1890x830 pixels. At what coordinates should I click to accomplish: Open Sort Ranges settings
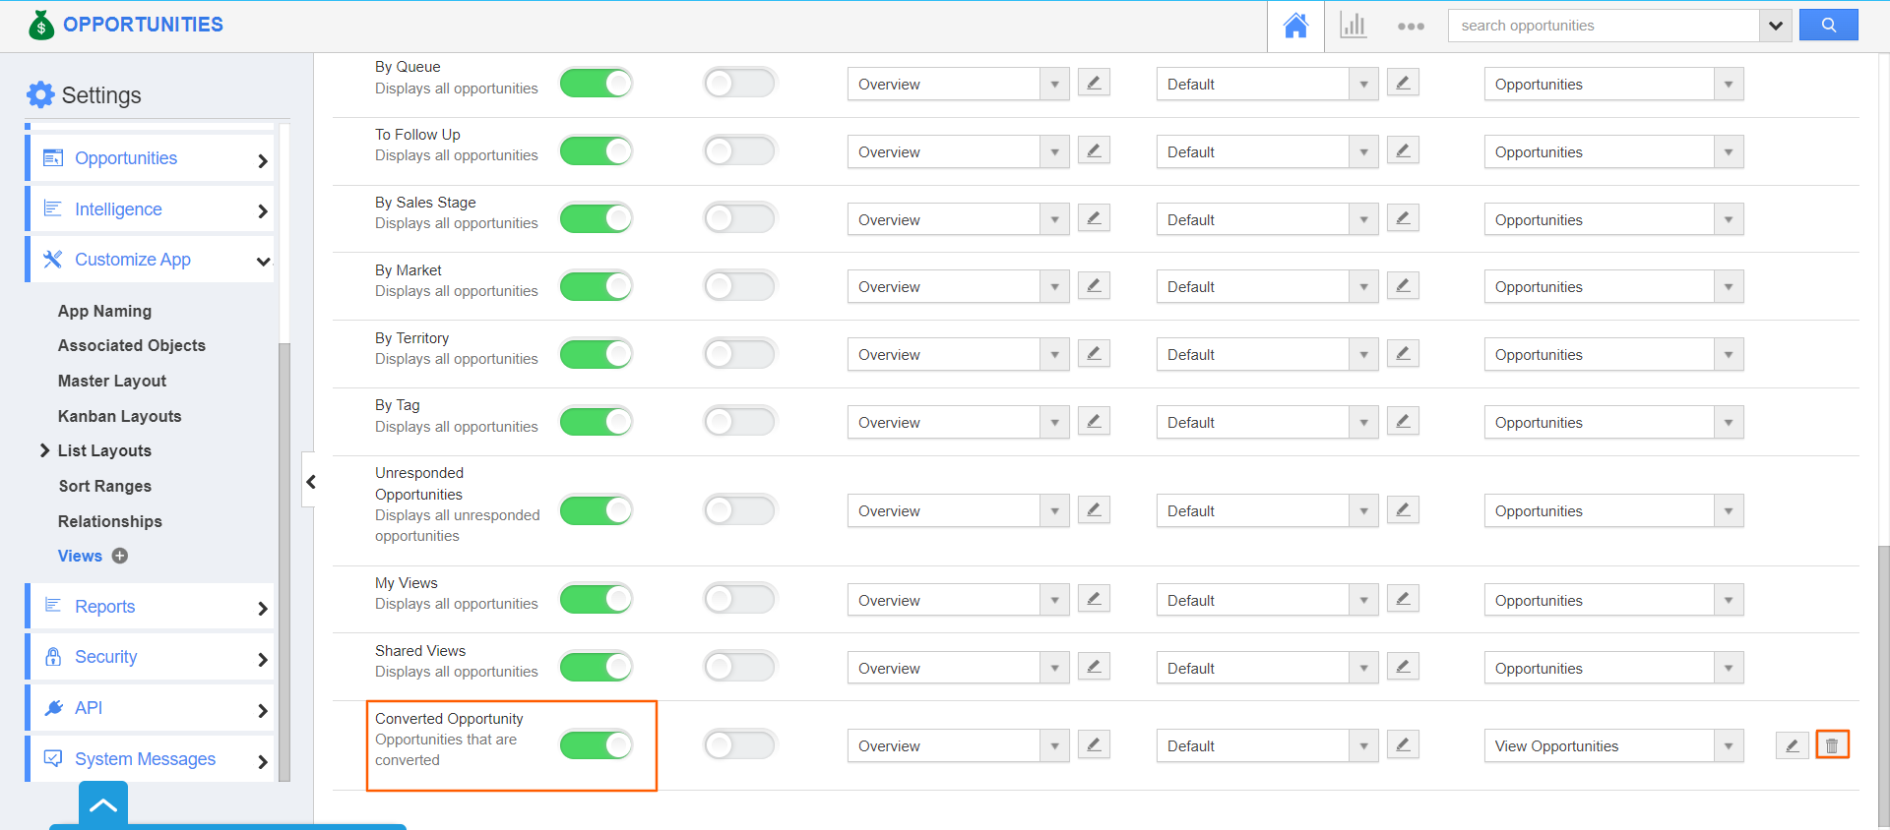(x=104, y=486)
